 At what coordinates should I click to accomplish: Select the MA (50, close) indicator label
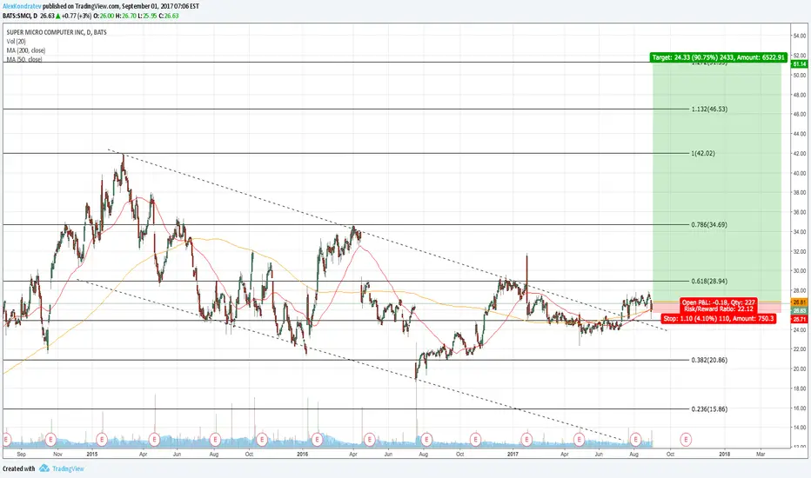pos(24,59)
